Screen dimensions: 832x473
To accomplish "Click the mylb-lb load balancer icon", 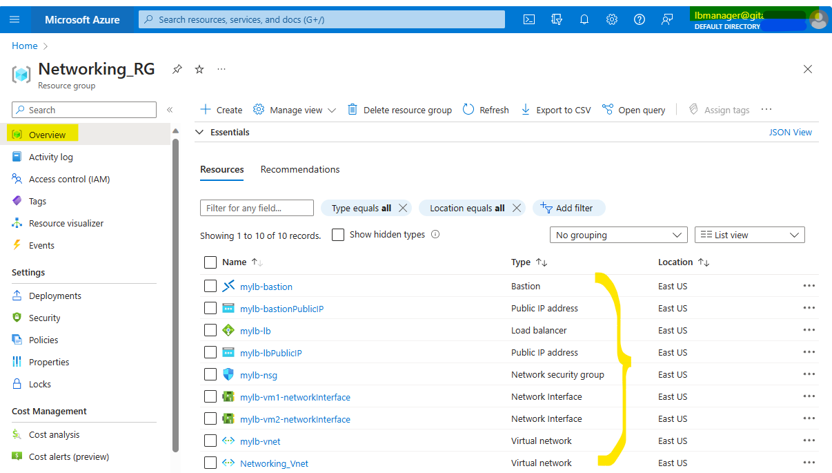I will click(x=228, y=330).
